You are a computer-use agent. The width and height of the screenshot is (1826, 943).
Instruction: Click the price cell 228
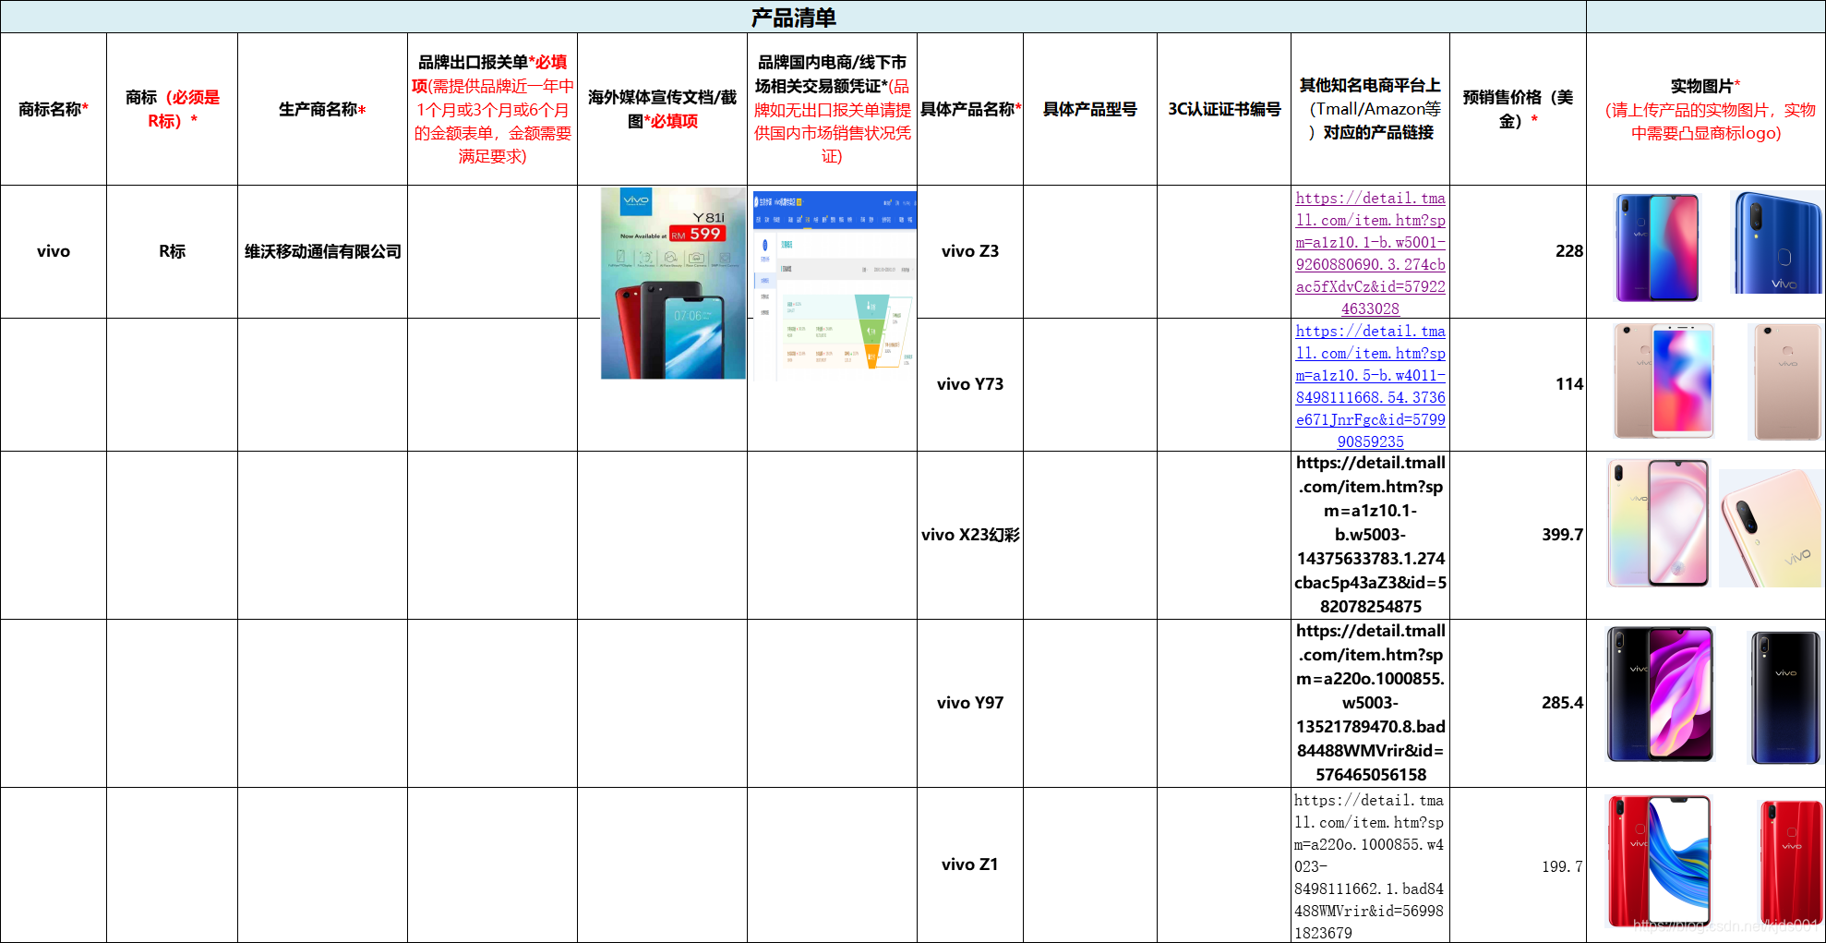(1518, 251)
